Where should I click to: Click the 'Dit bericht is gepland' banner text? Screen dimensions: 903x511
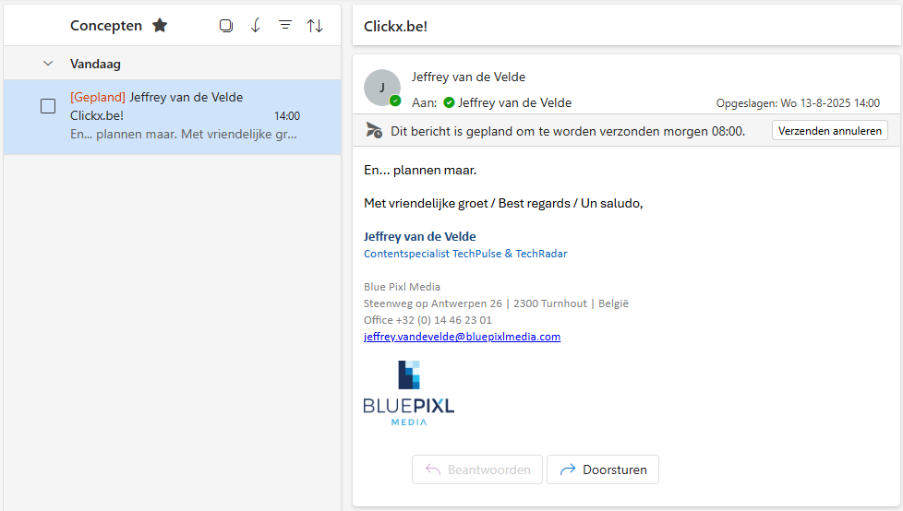[x=568, y=131]
